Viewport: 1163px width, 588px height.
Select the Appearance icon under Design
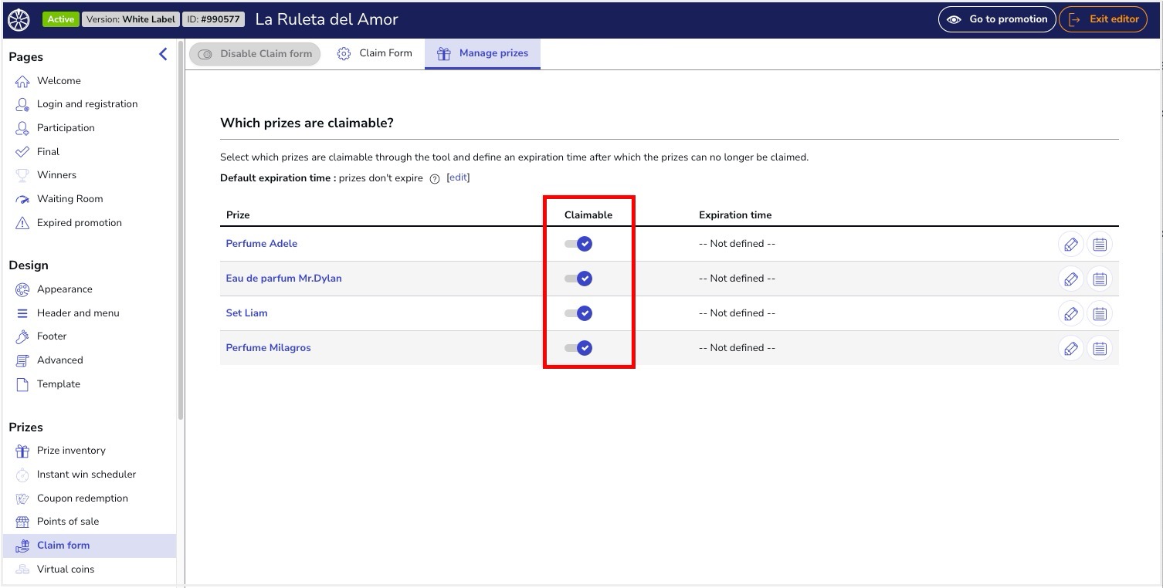click(x=22, y=289)
